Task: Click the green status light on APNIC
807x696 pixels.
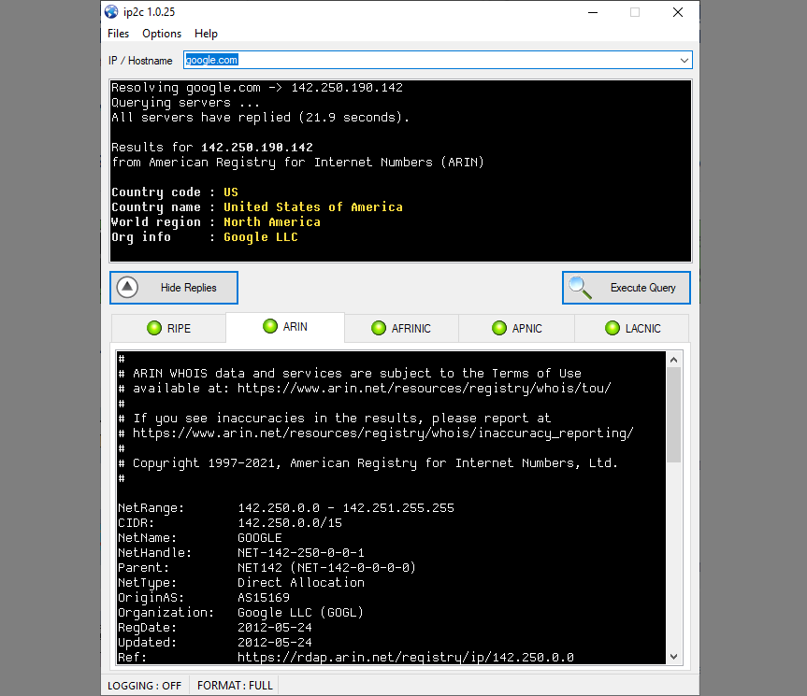Action: 498,328
